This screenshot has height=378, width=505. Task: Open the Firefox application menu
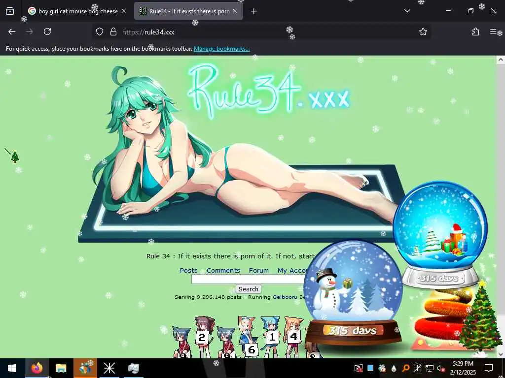[x=493, y=31]
